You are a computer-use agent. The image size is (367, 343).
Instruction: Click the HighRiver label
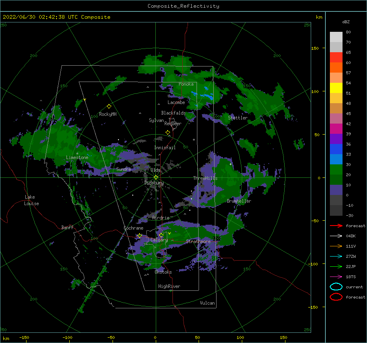click(x=169, y=286)
